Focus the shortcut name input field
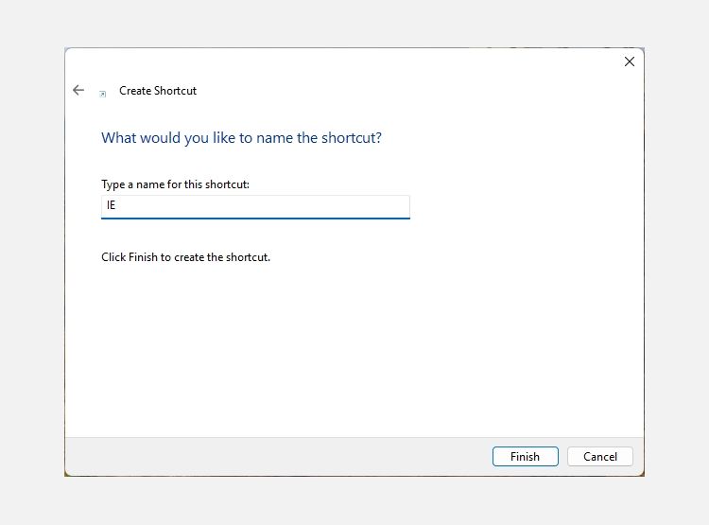Screen dimensions: 709x525 pos(255,206)
